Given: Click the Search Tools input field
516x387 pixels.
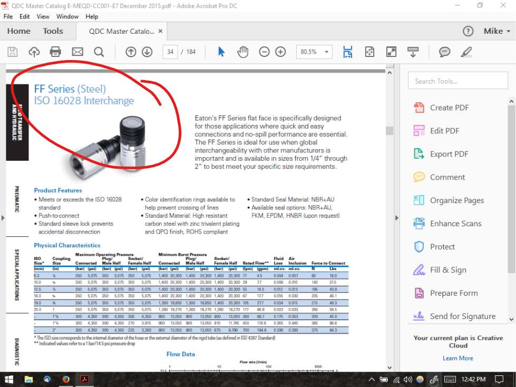Looking at the screenshot, I should [457, 81].
